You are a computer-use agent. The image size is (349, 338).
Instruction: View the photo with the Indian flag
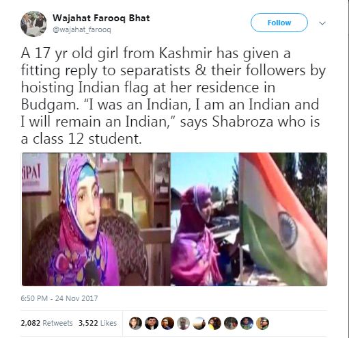[x=249, y=219]
